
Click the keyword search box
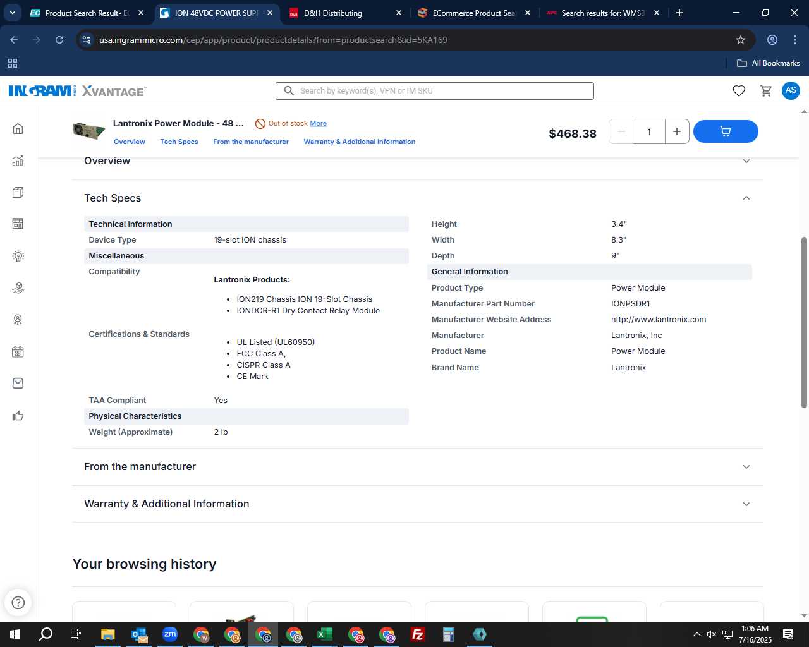[x=435, y=91]
